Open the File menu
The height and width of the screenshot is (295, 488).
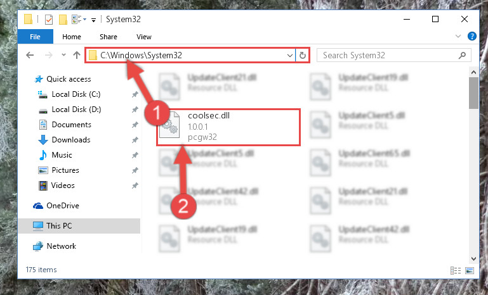[35, 37]
